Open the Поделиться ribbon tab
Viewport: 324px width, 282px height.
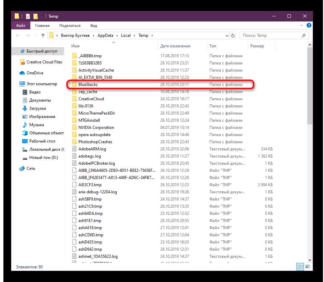coord(70,26)
